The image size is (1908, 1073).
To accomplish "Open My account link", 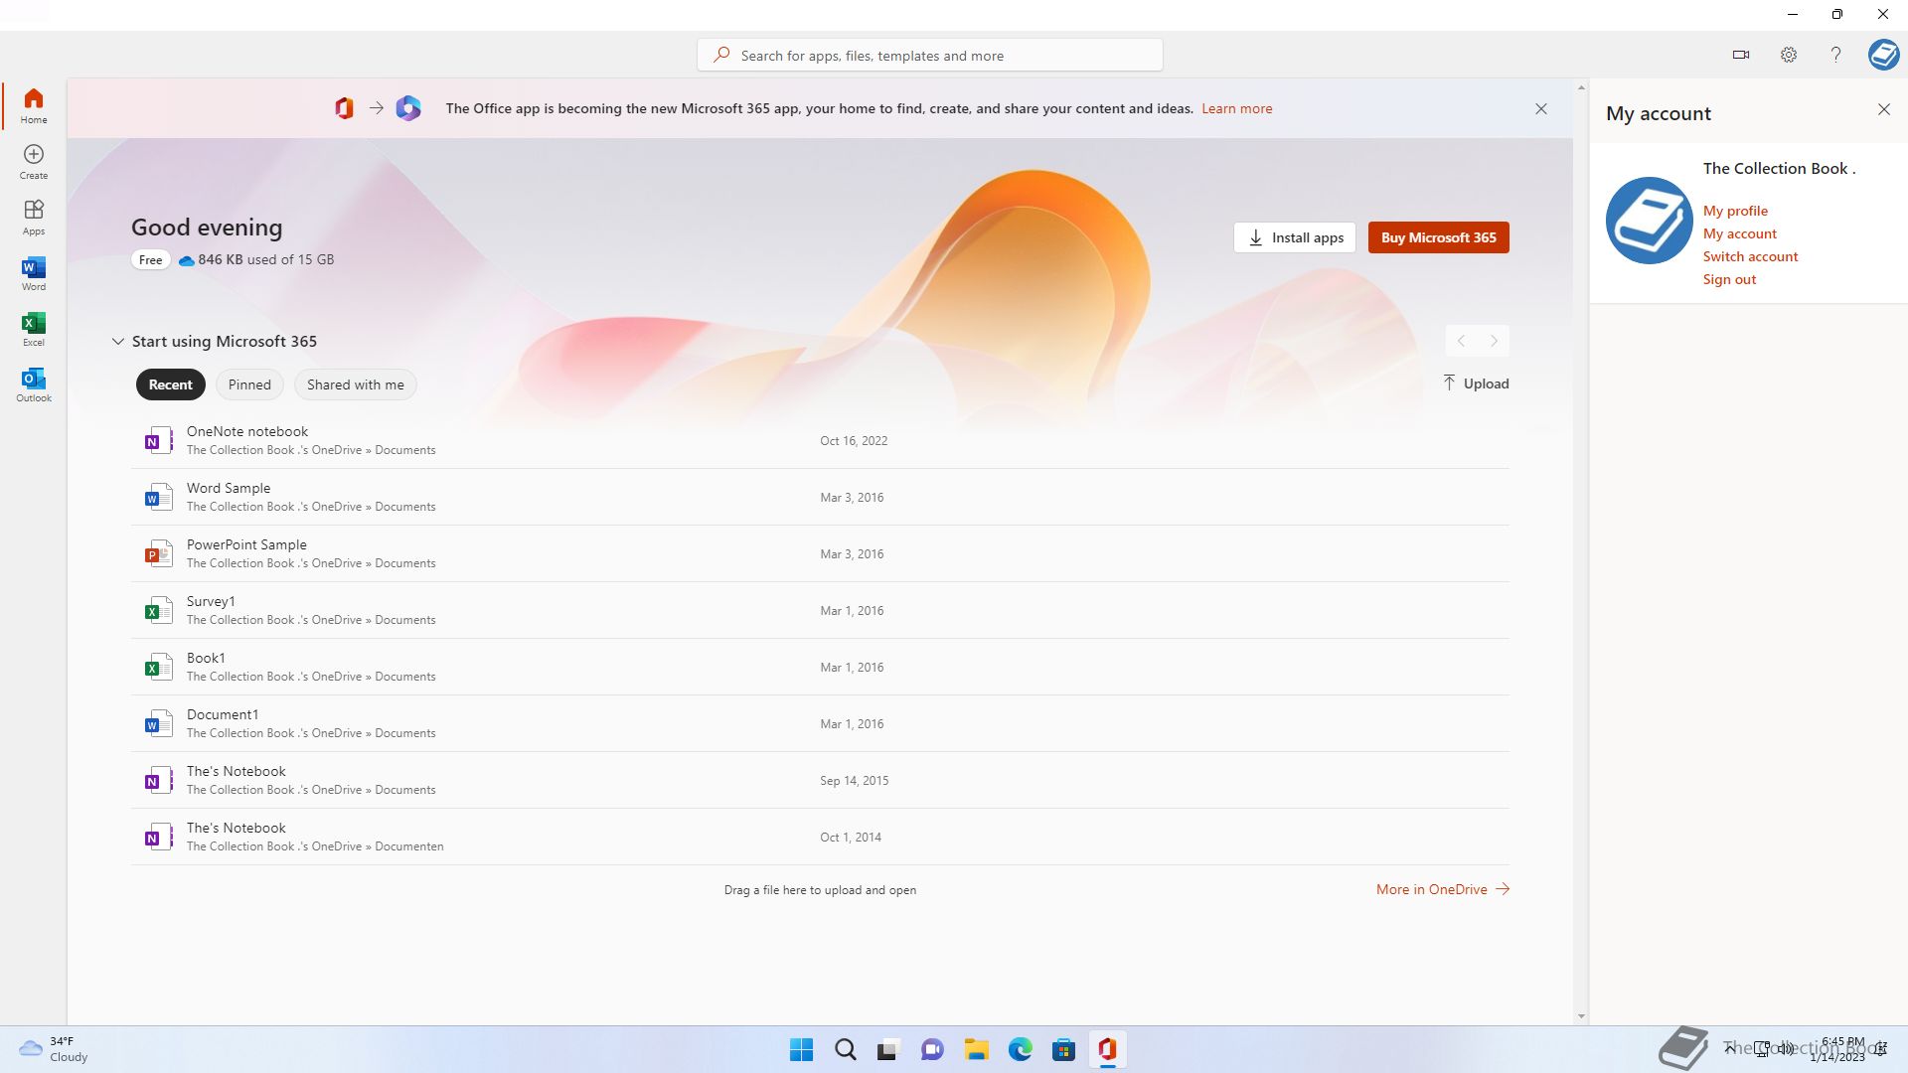I will 1739,233.
